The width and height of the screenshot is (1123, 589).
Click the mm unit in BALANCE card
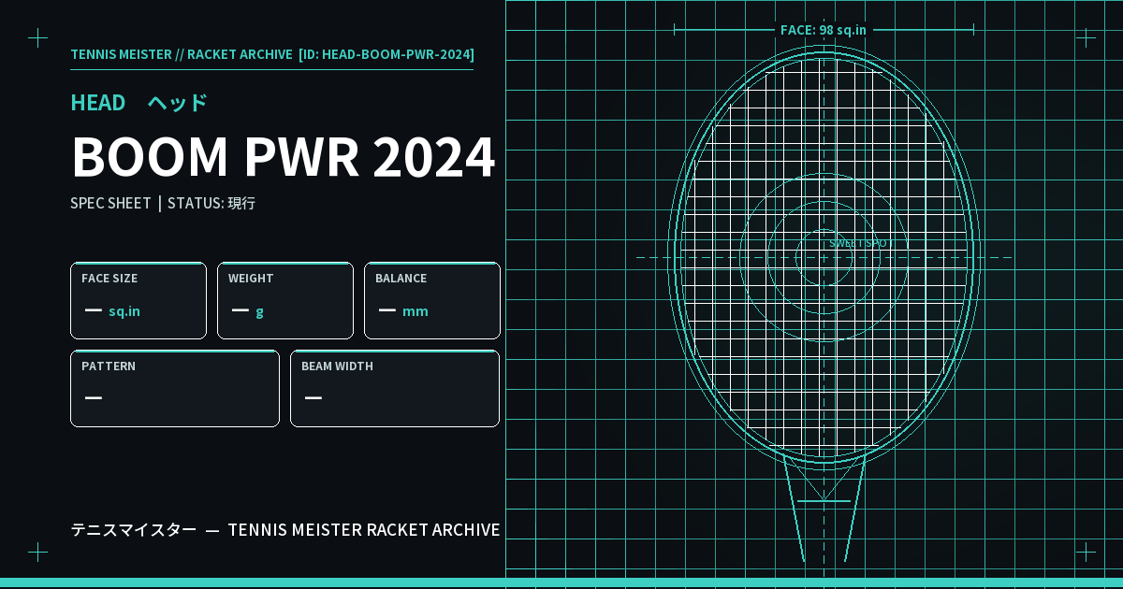(416, 311)
